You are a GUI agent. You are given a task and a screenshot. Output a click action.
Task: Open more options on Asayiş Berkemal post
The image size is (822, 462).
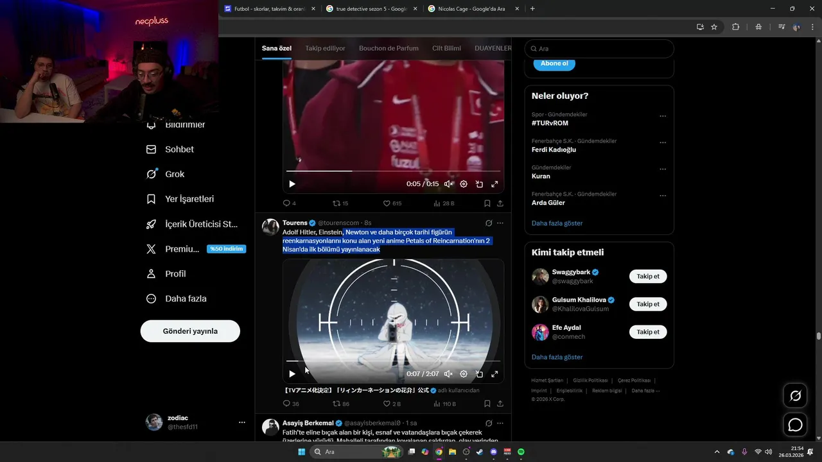(500, 424)
